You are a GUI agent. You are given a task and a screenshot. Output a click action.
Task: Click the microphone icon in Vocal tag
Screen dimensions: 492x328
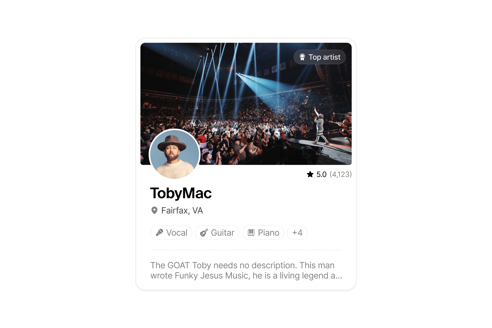159,232
